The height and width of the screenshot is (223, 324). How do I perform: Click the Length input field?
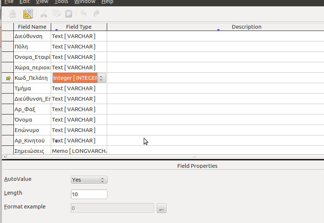pos(89,194)
